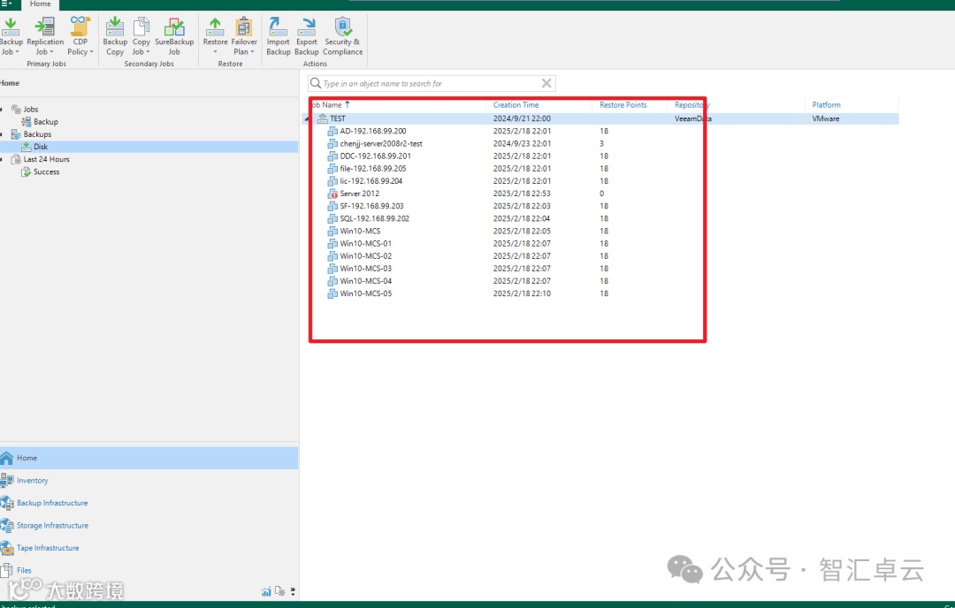Image resolution: width=955 pixels, height=608 pixels.
Task: Click the TEST job icon
Action: click(323, 118)
